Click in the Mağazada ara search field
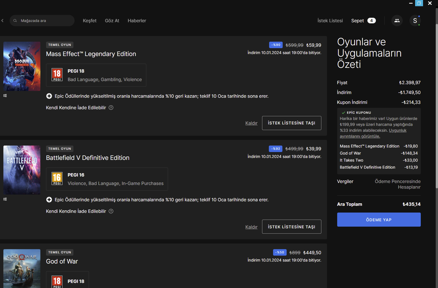Screen dimensions: 438x288 pyautogui.click(x=42, y=21)
